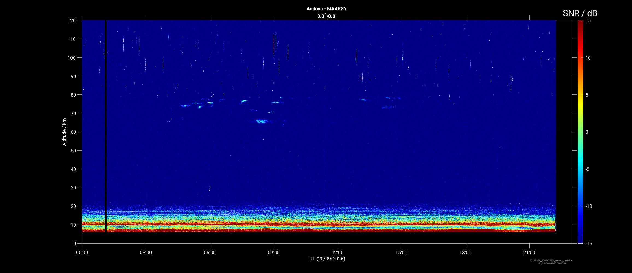632x273 pixels.
Task: Click the "-10" label on the SNR colorbar
Action: (x=589, y=206)
